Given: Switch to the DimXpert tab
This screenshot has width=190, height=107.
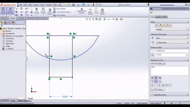Looking at the screenshot, I should (30, 18).
